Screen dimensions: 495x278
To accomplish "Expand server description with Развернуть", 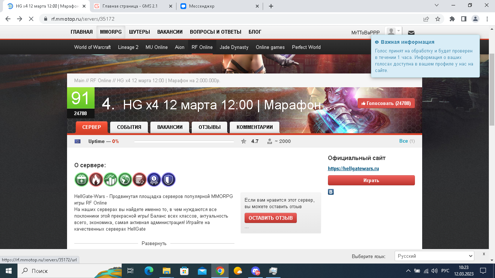I will (154, 243).
